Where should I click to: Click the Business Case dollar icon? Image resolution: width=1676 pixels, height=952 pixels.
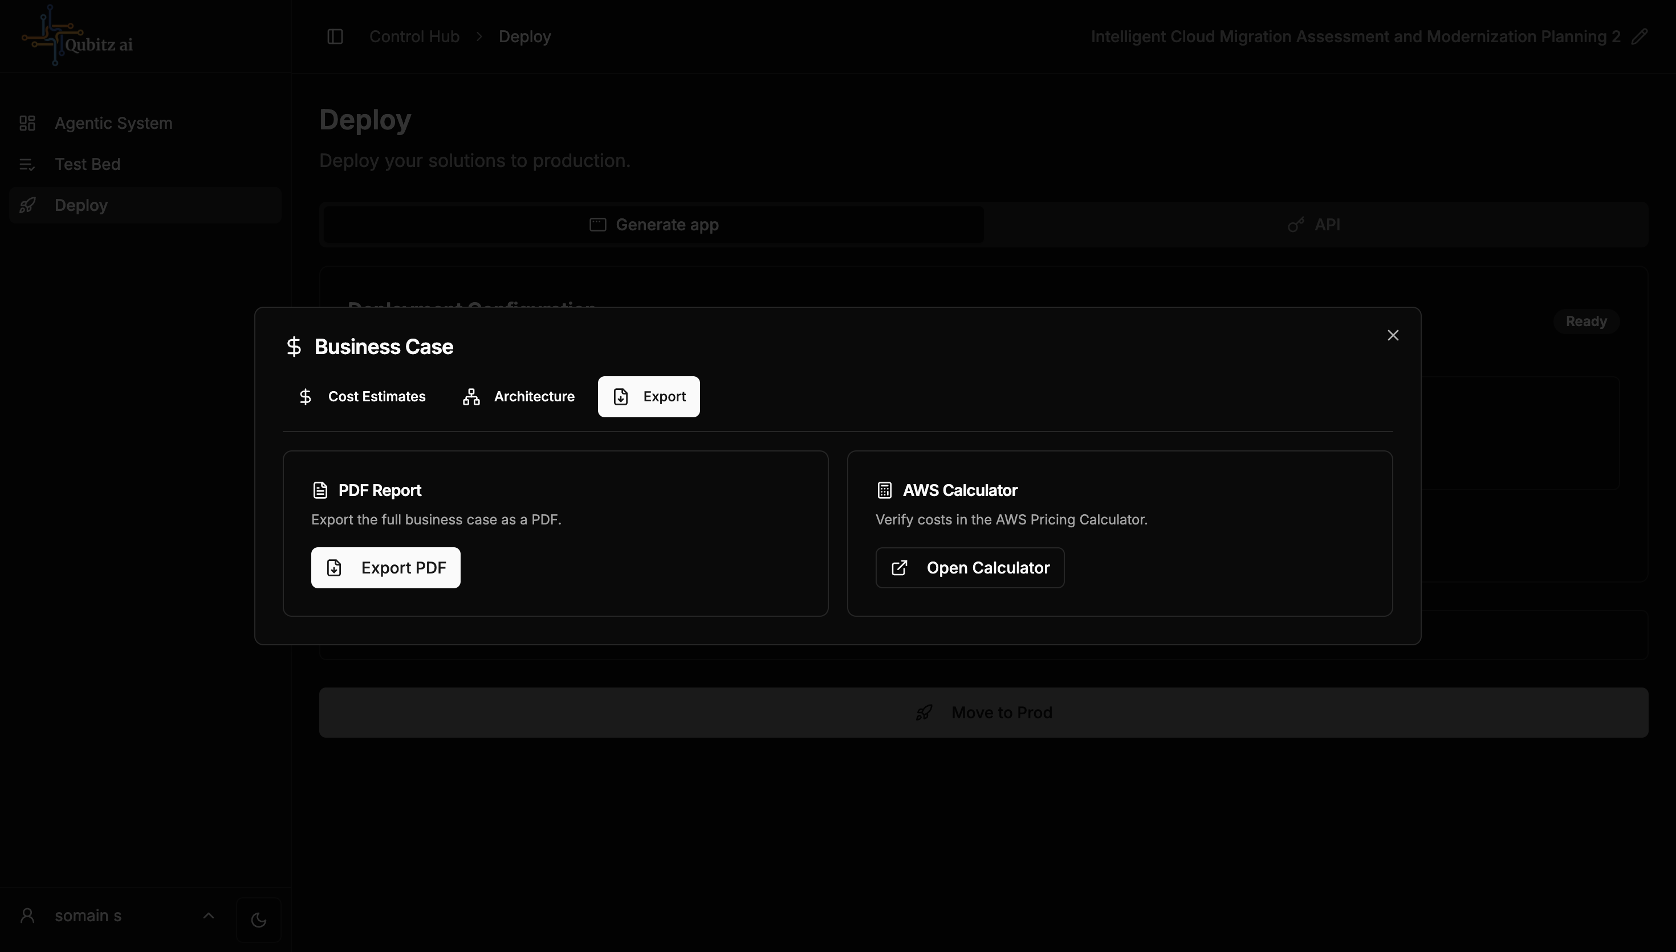point(294,347)
